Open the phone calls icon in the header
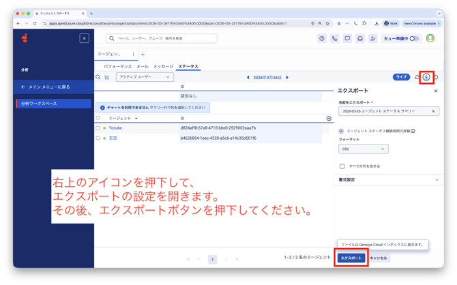Screen dimensions: 457x285 [x=335, y=38]
